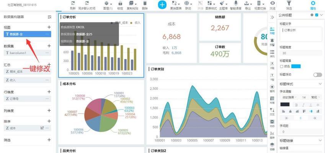Click the 筛选 funnel filter icon
325x153 pixels.
point(289,3)
